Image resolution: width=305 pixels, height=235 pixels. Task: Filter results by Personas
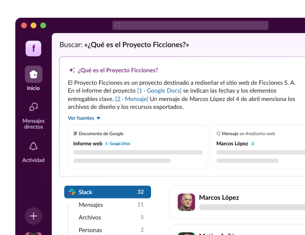(x=111, y=230)
